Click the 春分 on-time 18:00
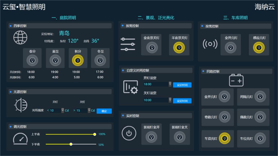Viewport: 278px width, 156px height. (31, 72)
